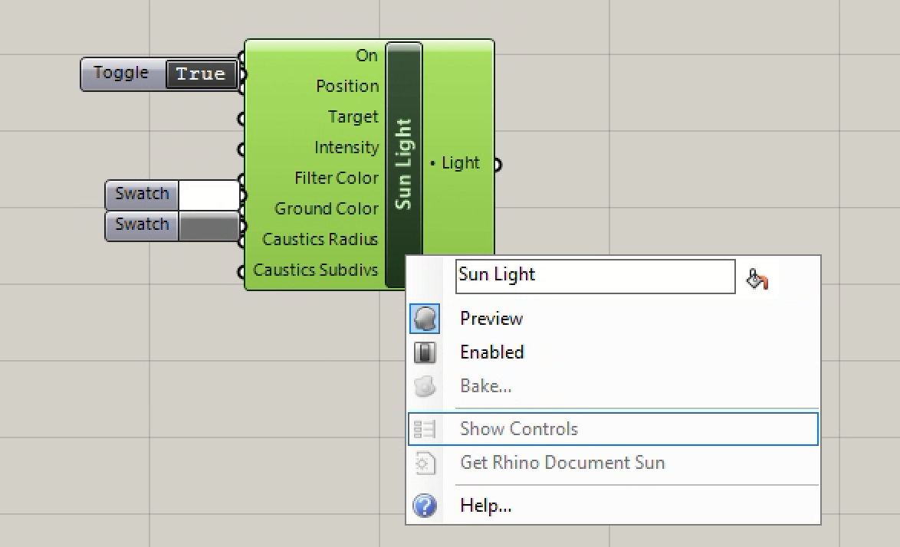The height and width of the screenshot is (547, 900).
Task: Click the Light output connector
Action: click(497, 164)
